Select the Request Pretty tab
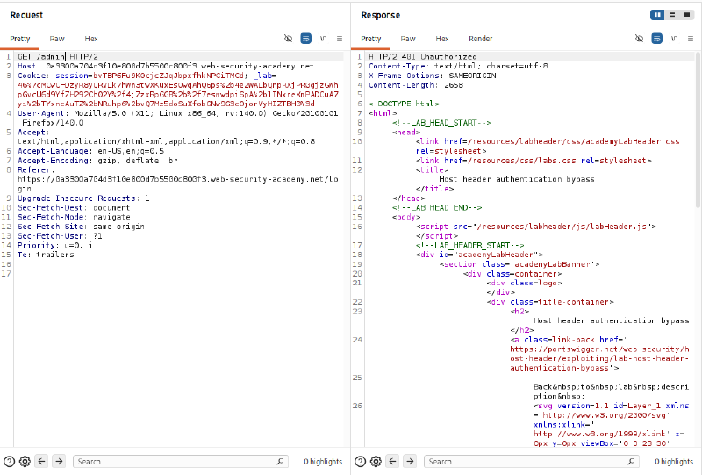This screenshot has width=702, height=475. tap(20, 39)
